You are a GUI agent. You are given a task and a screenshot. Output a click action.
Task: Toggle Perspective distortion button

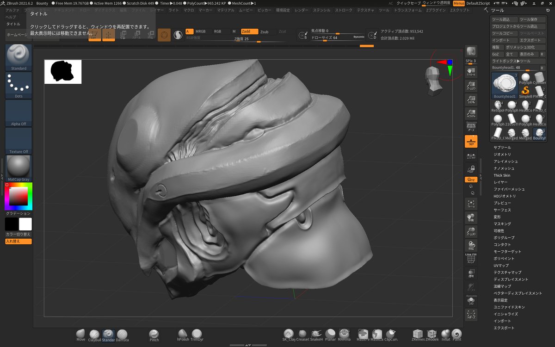tap(471, 127)
